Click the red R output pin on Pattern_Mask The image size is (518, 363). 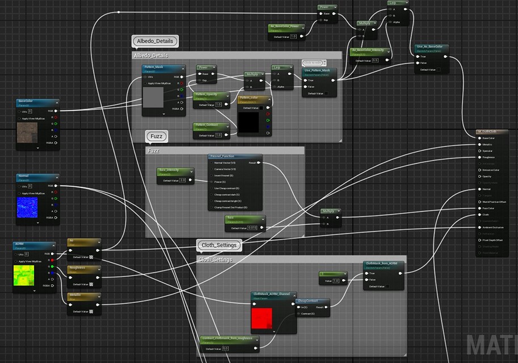tap(181, 83)
